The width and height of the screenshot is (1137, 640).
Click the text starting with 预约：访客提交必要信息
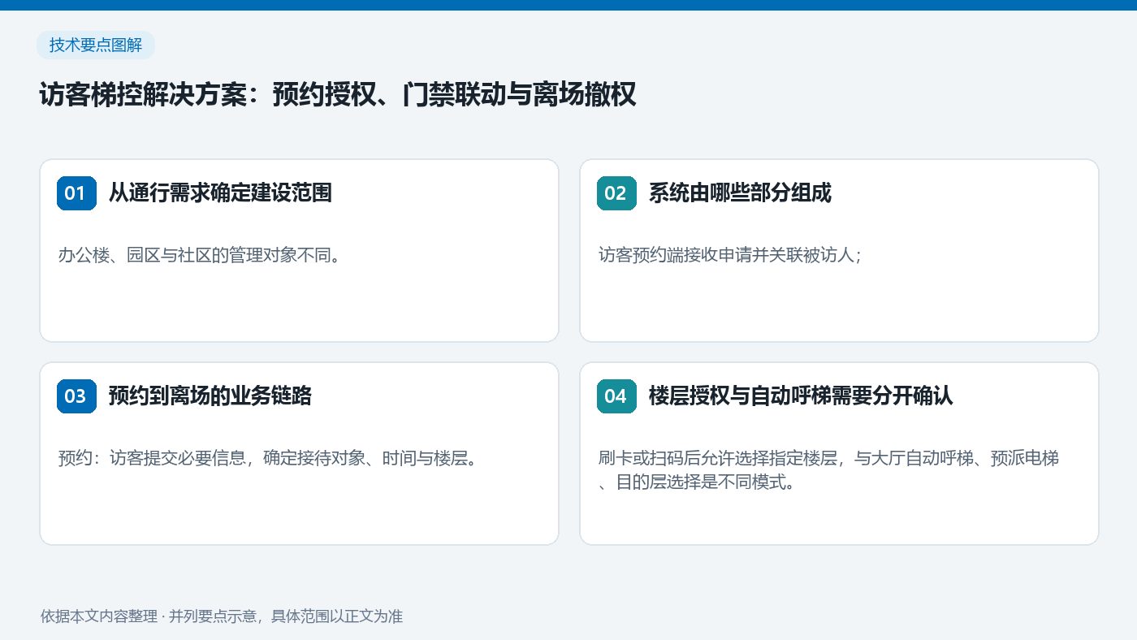point(267,459)
